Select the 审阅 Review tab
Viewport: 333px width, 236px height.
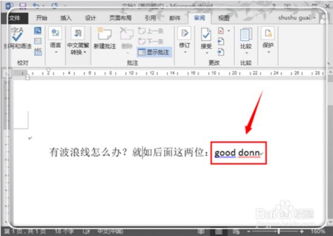point(199,18)
